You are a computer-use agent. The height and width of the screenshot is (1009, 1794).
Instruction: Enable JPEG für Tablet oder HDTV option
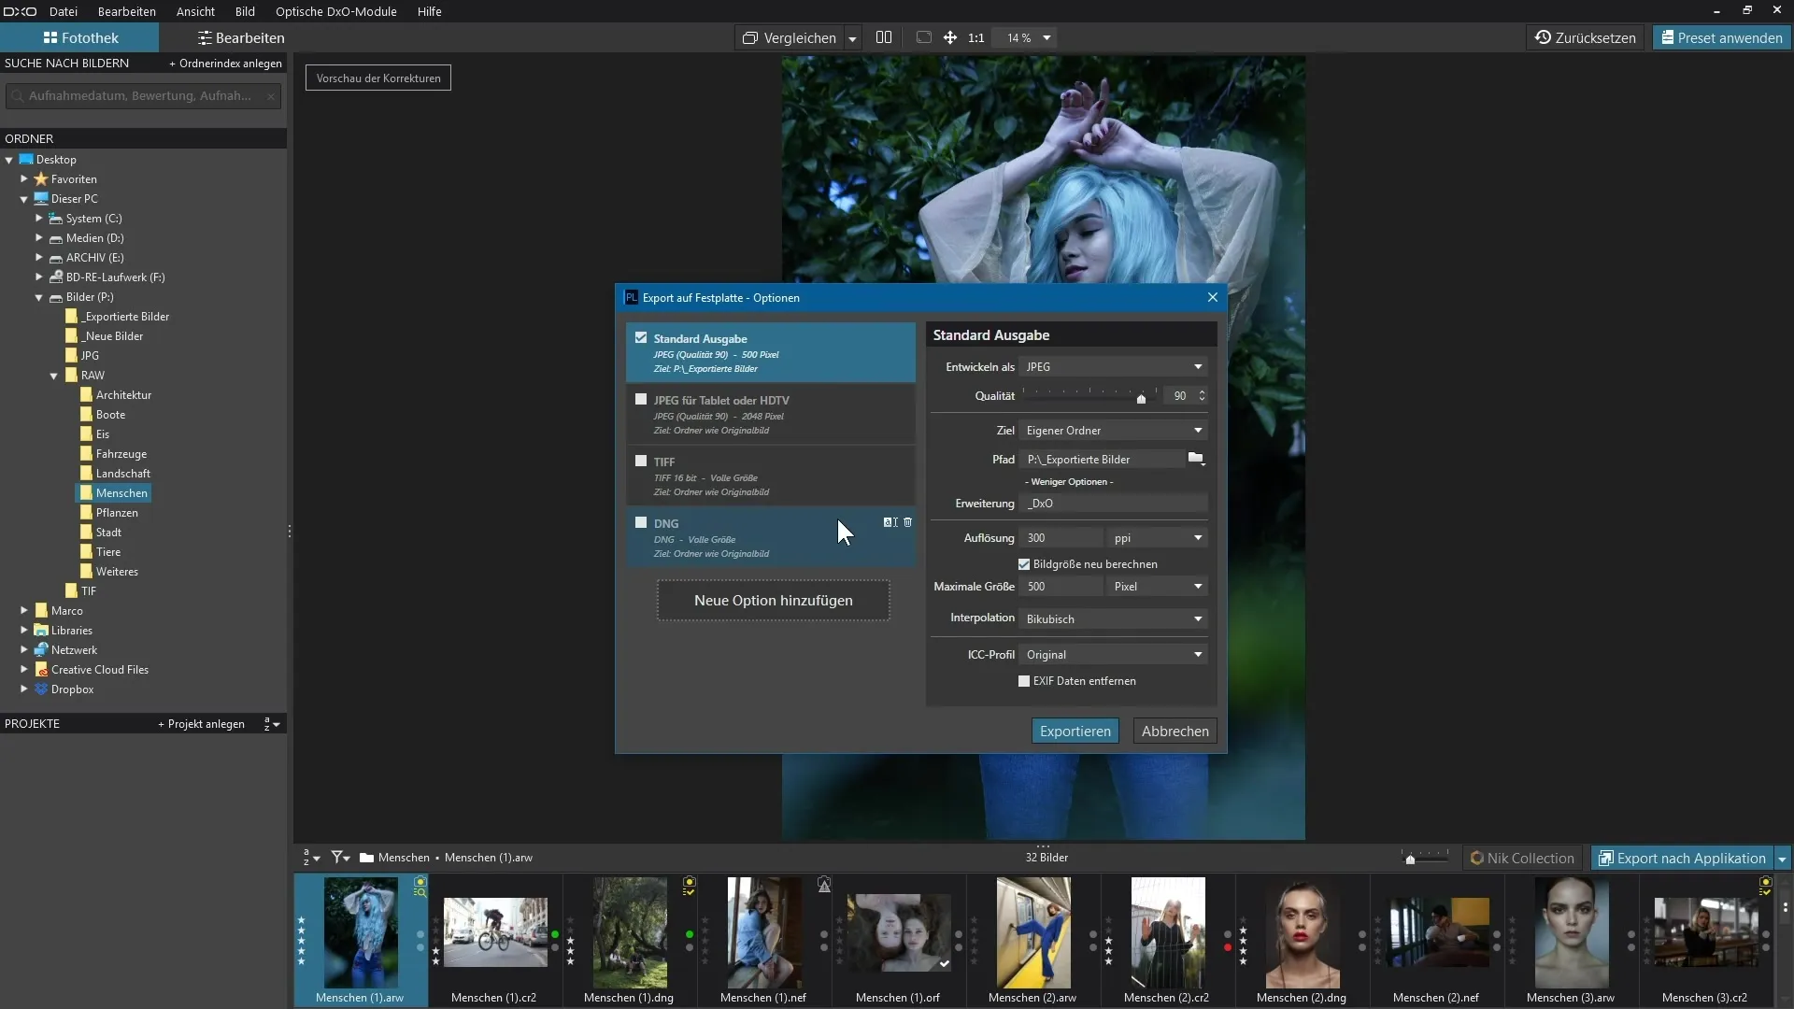coord(641,400)
